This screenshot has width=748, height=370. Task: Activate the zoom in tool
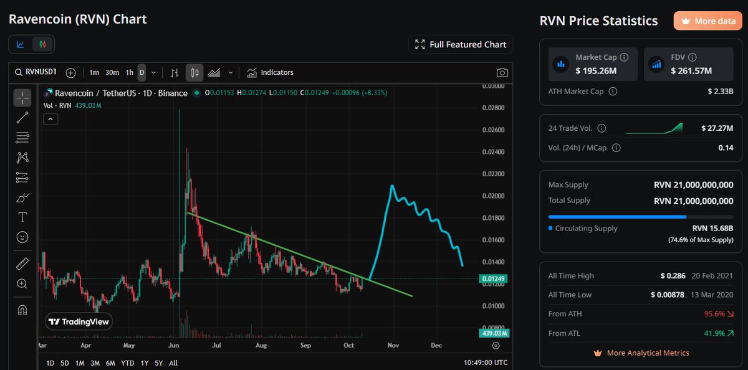pyautogui.click(x=22, y=283)
